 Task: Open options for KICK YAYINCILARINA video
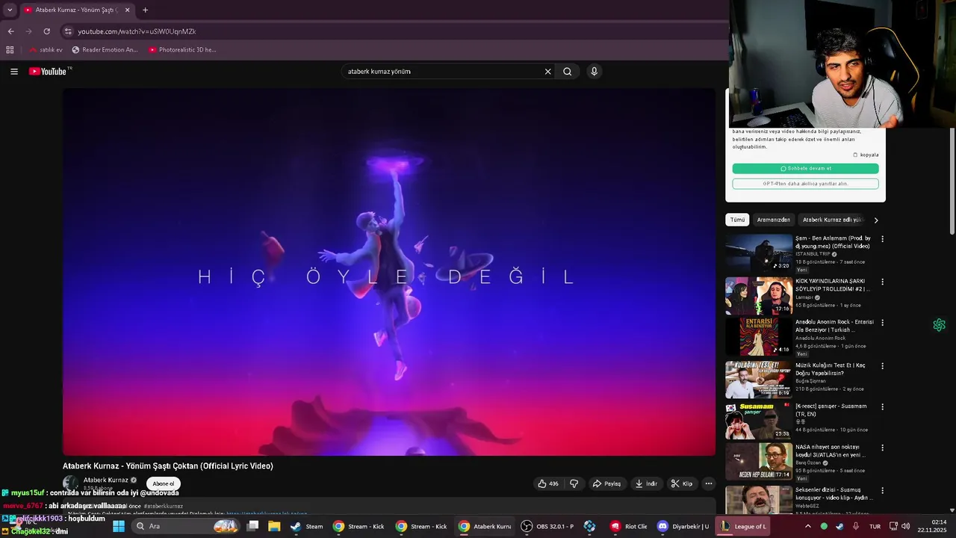882,282
